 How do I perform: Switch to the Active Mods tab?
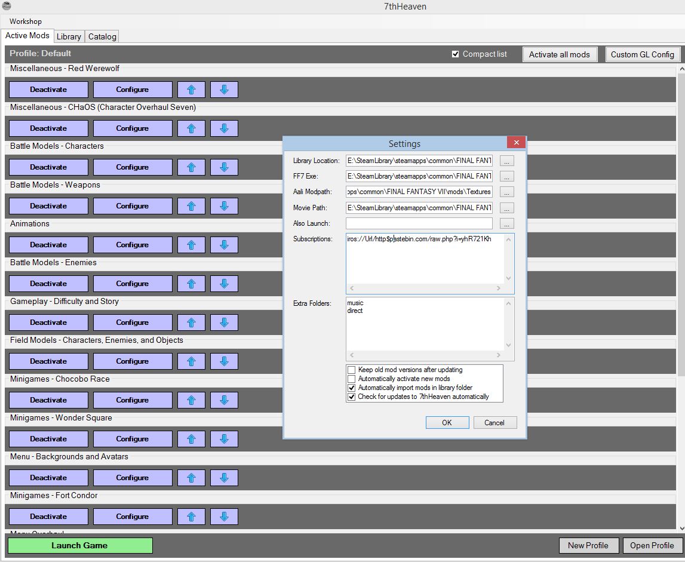click(27, 36)
